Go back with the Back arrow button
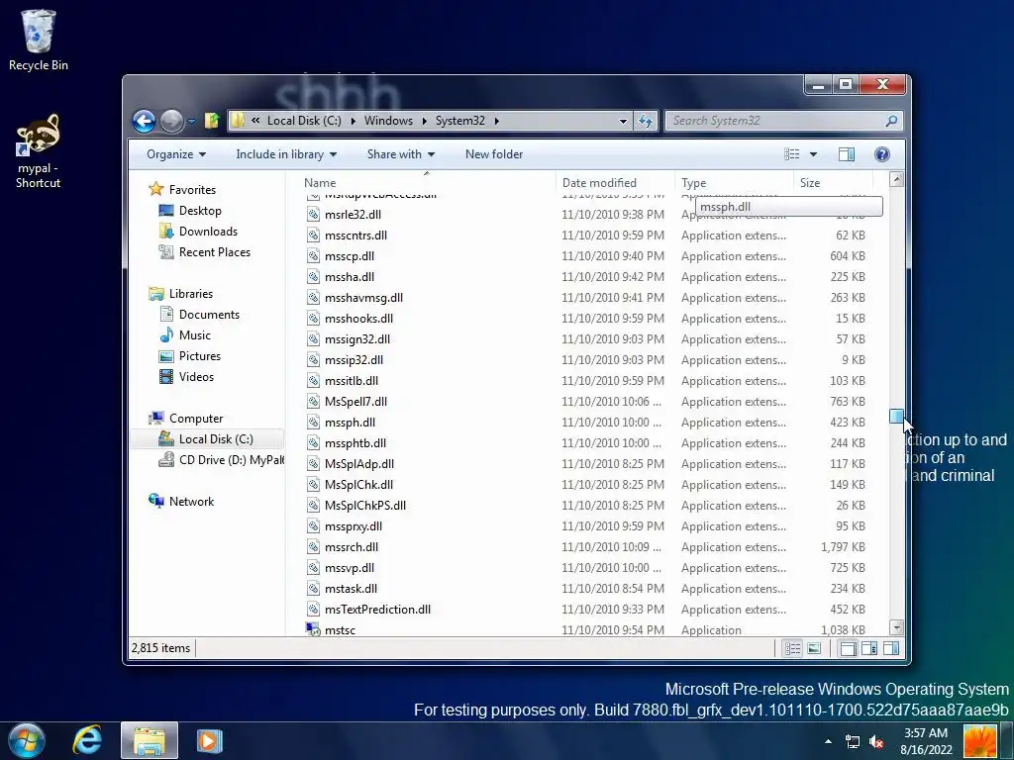 point(145,121)
